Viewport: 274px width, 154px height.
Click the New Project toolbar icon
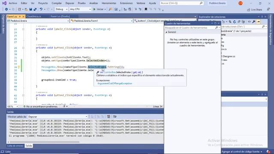pos(19,9)
